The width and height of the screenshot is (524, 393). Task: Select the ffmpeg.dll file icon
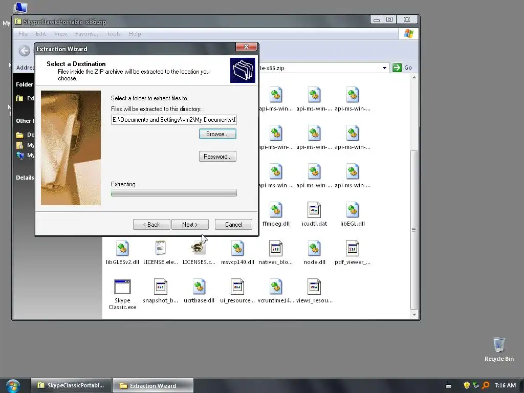click(276, 210)
